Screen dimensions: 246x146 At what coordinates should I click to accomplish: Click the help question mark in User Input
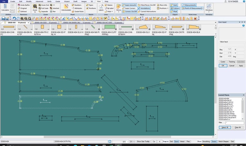(243, 26)
